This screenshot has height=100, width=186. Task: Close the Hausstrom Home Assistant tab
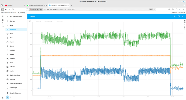pyautogui.click(x=68, y=5)
